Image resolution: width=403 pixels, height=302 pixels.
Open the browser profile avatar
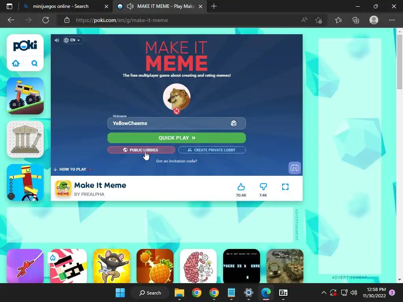(x=374, y=20)
